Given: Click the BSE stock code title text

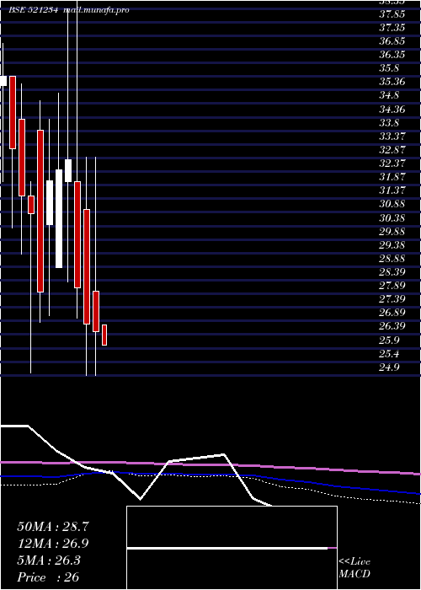Looking at the screenshot, I should tap(33, 10).
